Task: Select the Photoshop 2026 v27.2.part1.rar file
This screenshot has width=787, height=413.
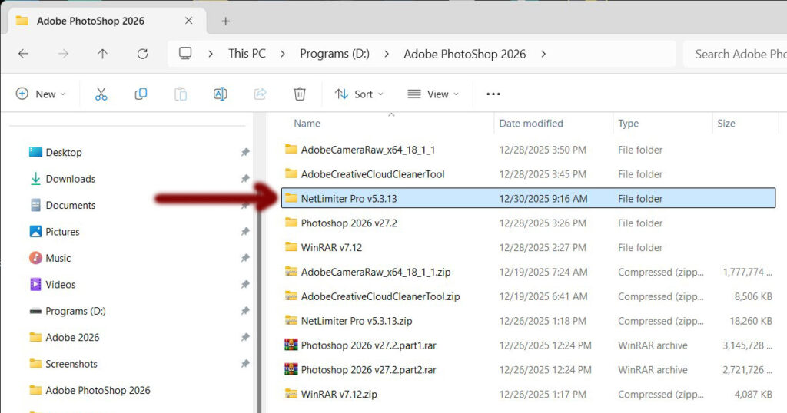Action: 368,345
